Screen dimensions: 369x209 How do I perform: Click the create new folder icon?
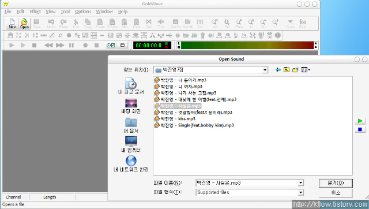[295, 70]
